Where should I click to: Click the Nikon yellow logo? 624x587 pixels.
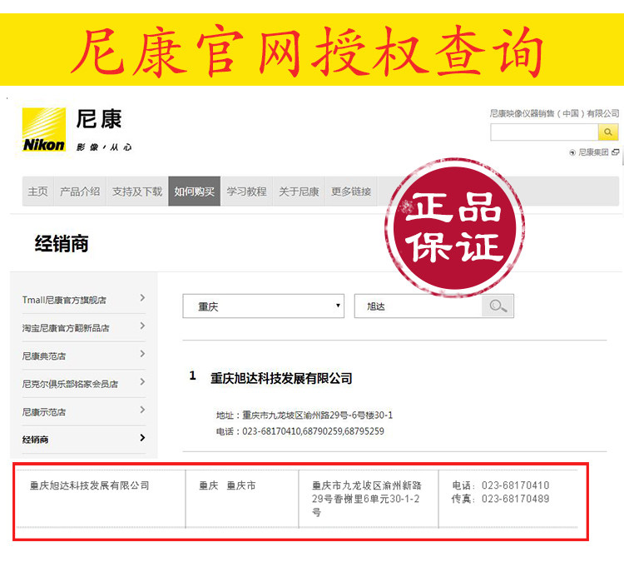click(44, 130)
